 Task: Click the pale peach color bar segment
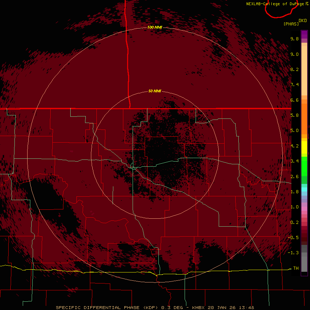(304, 71)
